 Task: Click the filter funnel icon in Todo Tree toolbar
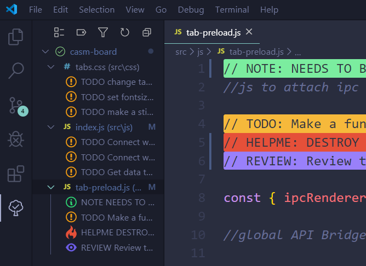pos(102,32)
